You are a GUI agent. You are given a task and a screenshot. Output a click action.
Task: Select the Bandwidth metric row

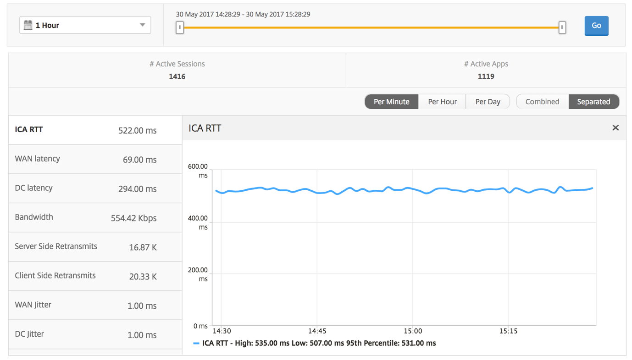95,218
